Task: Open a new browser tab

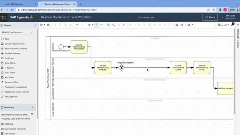Action: [x=80, y=4]
